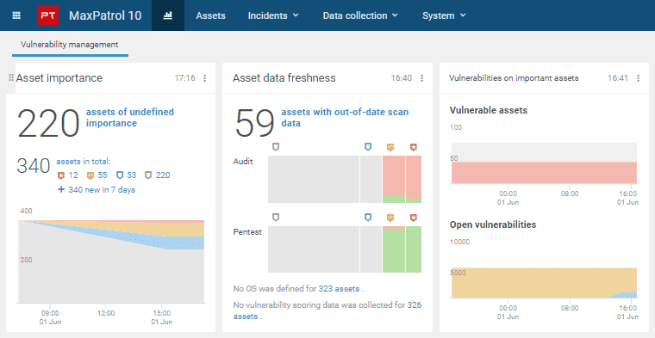
Task: Open Asset importance widget options menu
Action: [x=205, y=78]
